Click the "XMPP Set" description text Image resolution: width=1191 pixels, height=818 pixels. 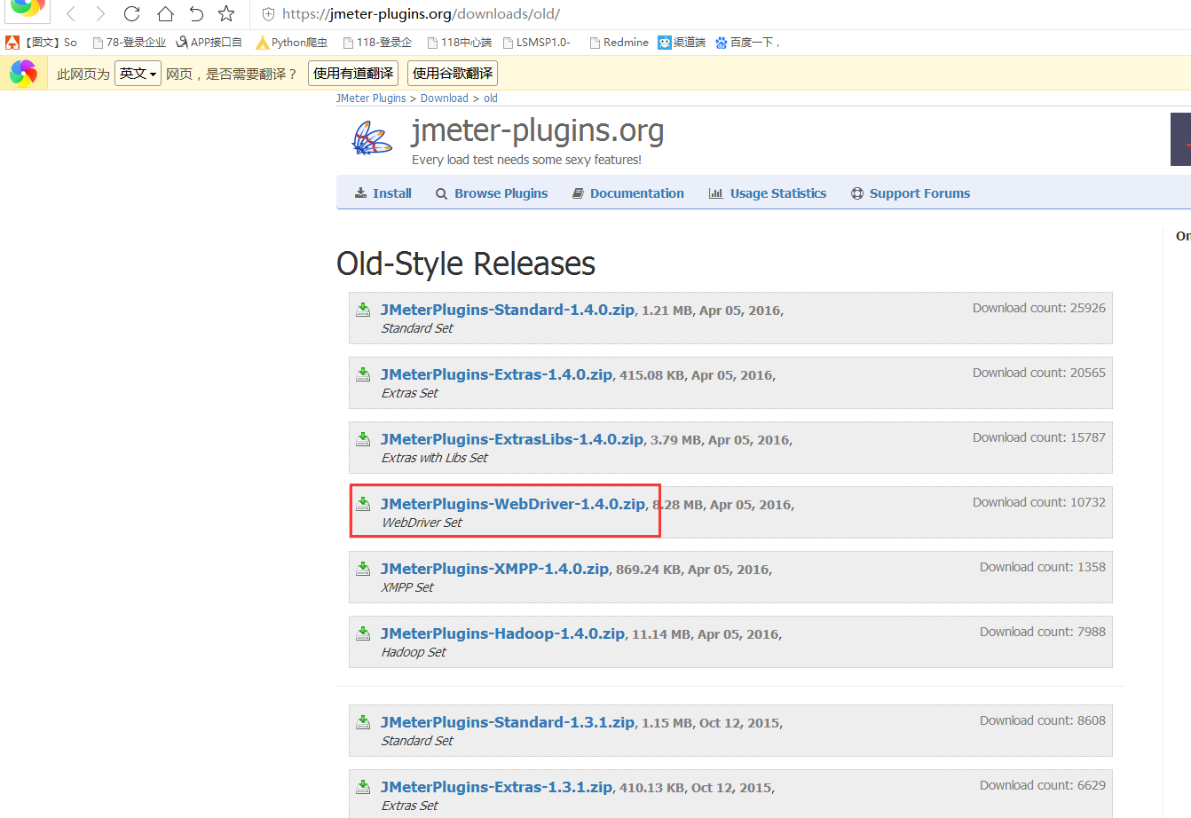pos(407,587)
